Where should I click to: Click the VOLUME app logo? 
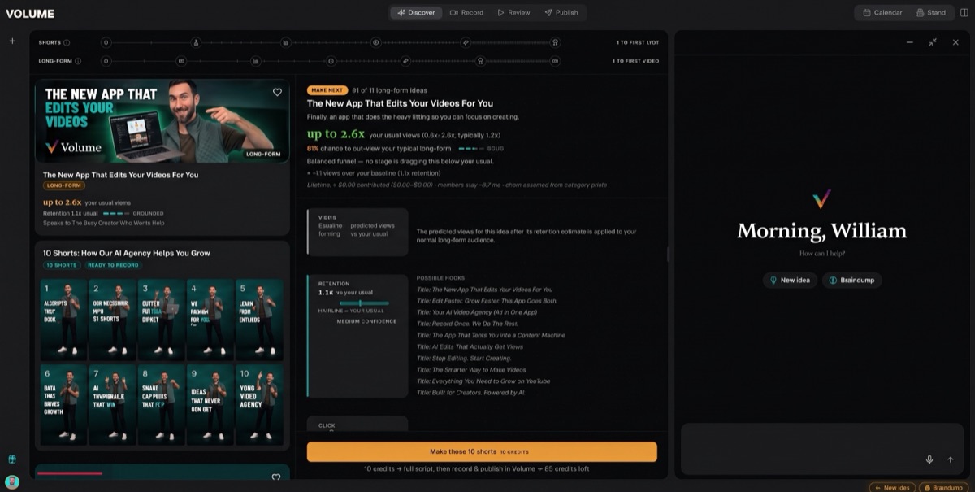(30, 13)
